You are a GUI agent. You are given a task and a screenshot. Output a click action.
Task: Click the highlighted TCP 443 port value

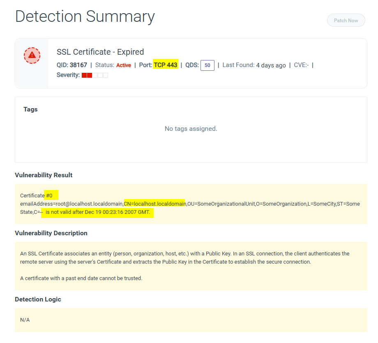click(x=166, y=65)
